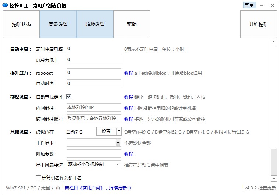Click the 内网群控 IP input field

94,108
